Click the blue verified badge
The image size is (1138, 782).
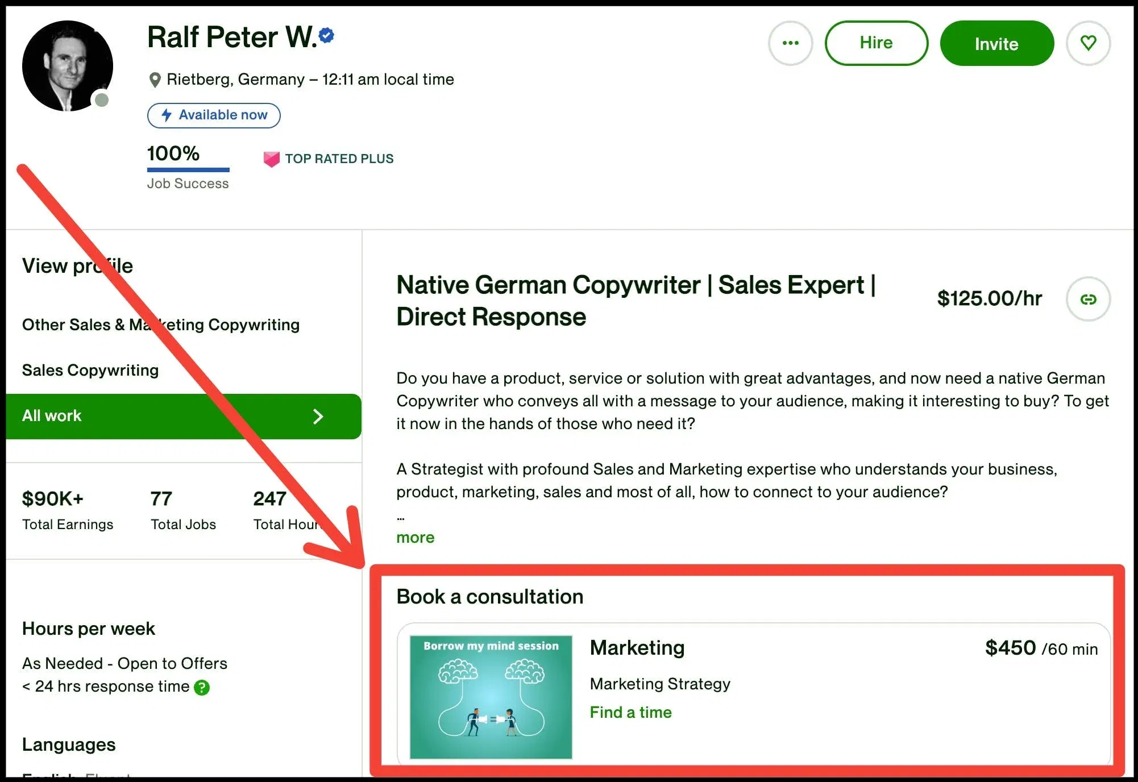pos(326,36)
